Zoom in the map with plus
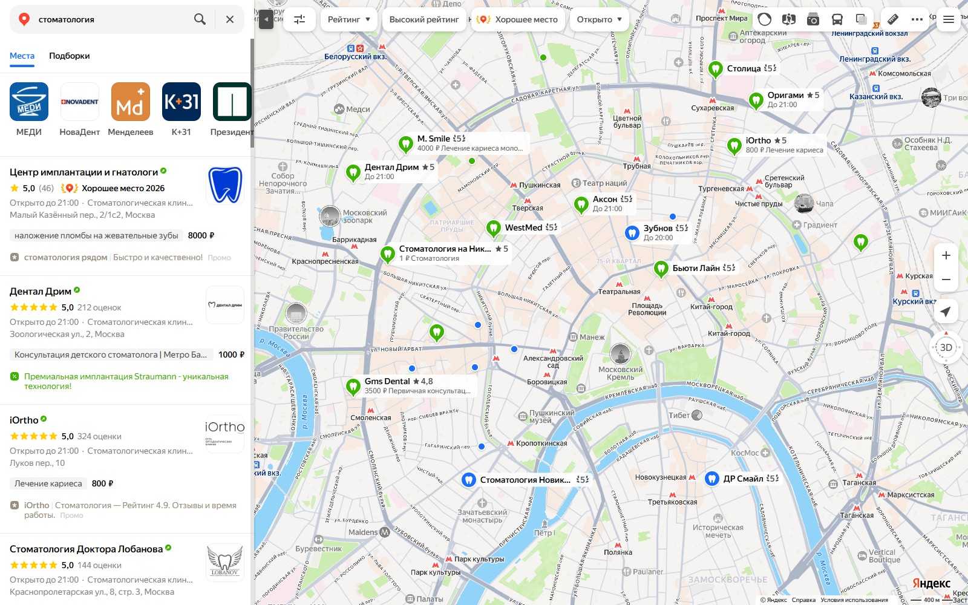This screenshot has width=968, height=605. click(x=946, y=255)
